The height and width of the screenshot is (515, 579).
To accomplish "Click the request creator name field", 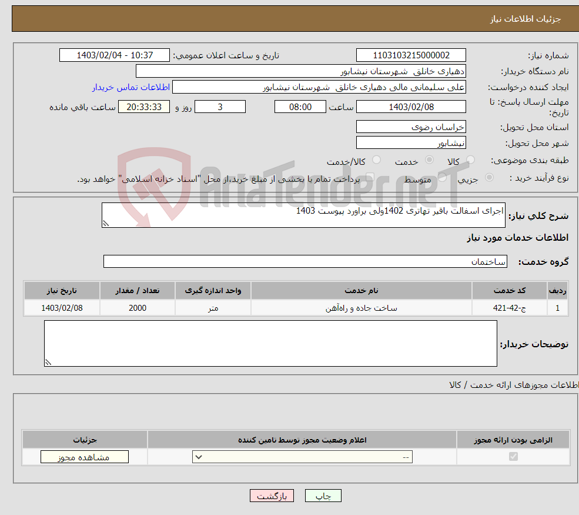I will point(319,87).
